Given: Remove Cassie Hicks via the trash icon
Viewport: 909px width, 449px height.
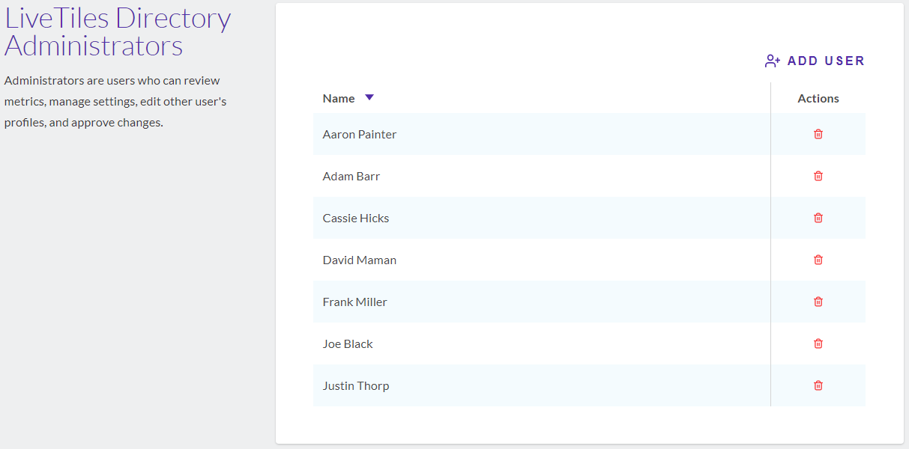Looking at the screenshot, I should tap(818, 218).
